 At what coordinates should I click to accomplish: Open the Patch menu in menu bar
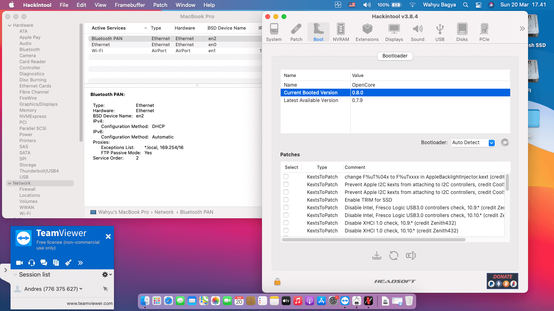point(160,5)
